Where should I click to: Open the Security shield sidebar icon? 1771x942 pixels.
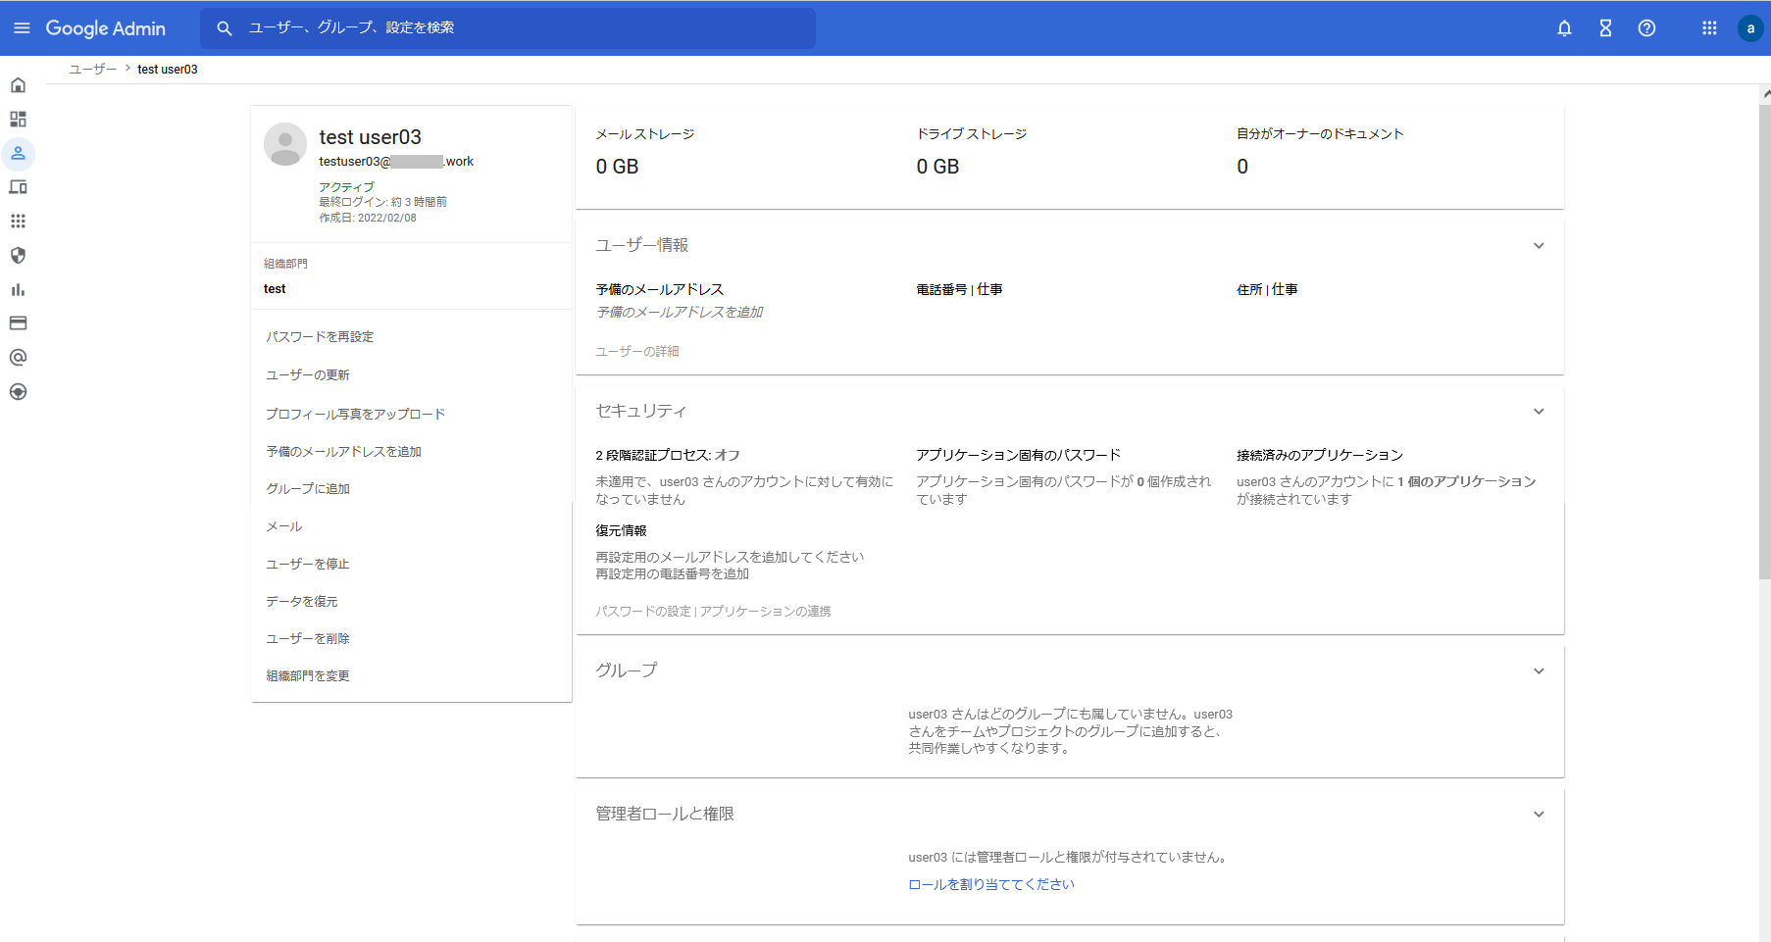pos(18,256)
